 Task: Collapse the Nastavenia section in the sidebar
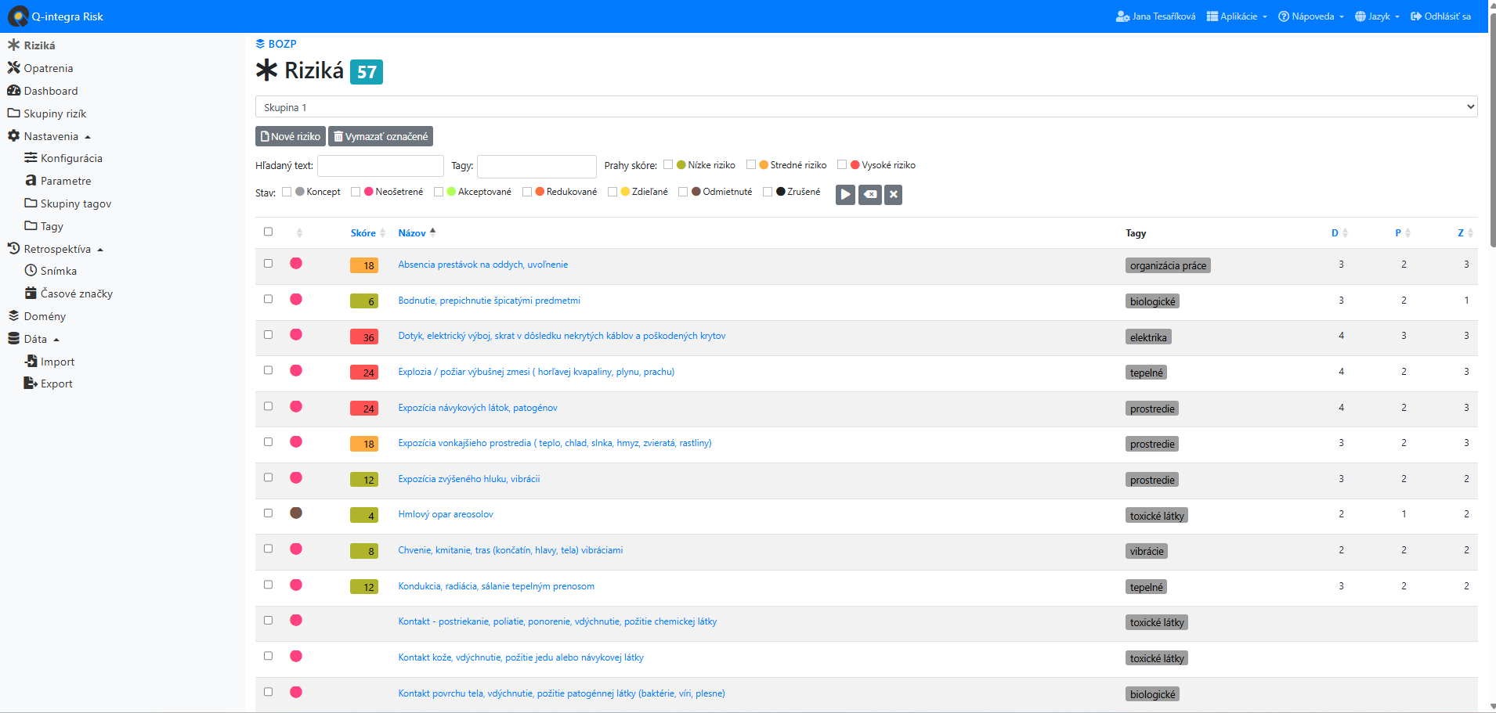51,136
